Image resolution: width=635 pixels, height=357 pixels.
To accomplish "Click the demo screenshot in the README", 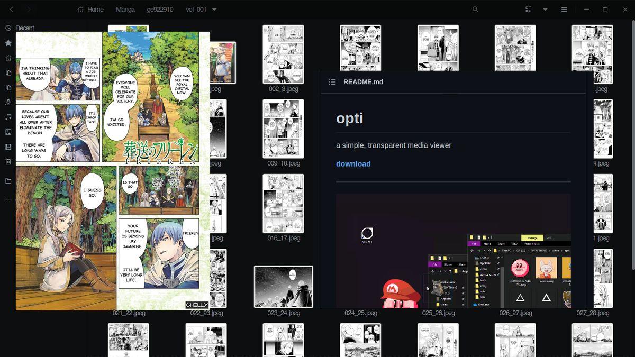I will point(453,251).
